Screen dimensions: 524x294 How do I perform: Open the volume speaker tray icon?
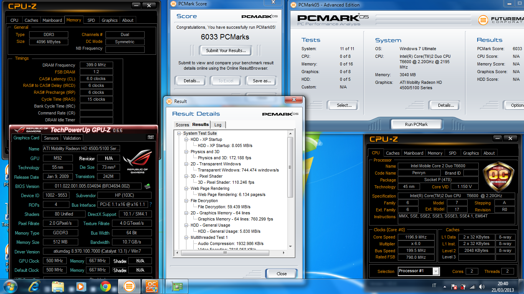pos(481,286)
